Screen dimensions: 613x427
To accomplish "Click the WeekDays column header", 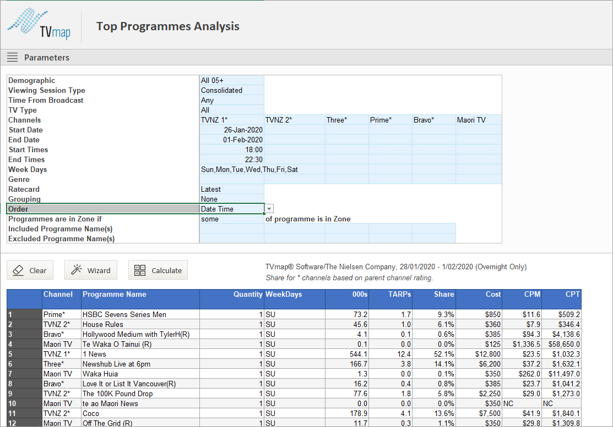I will 295,299.
